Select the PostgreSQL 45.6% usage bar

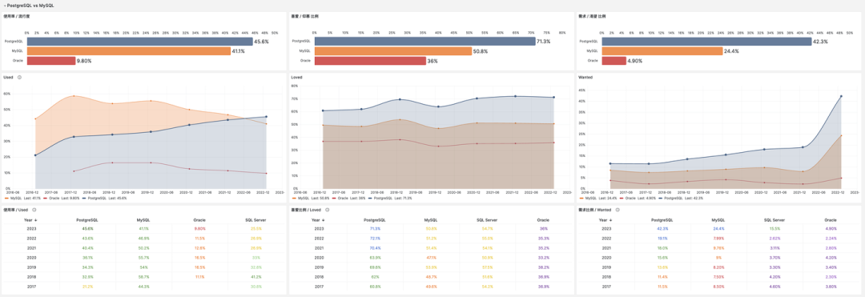139,42
